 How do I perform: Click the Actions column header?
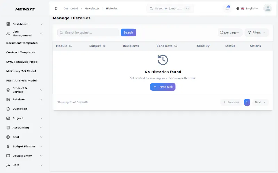[255, 46]
